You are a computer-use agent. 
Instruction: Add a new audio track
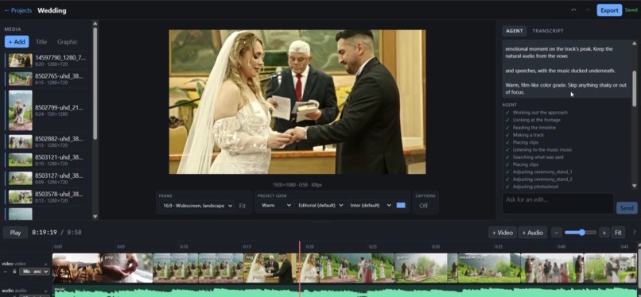[x=533, y=233]
